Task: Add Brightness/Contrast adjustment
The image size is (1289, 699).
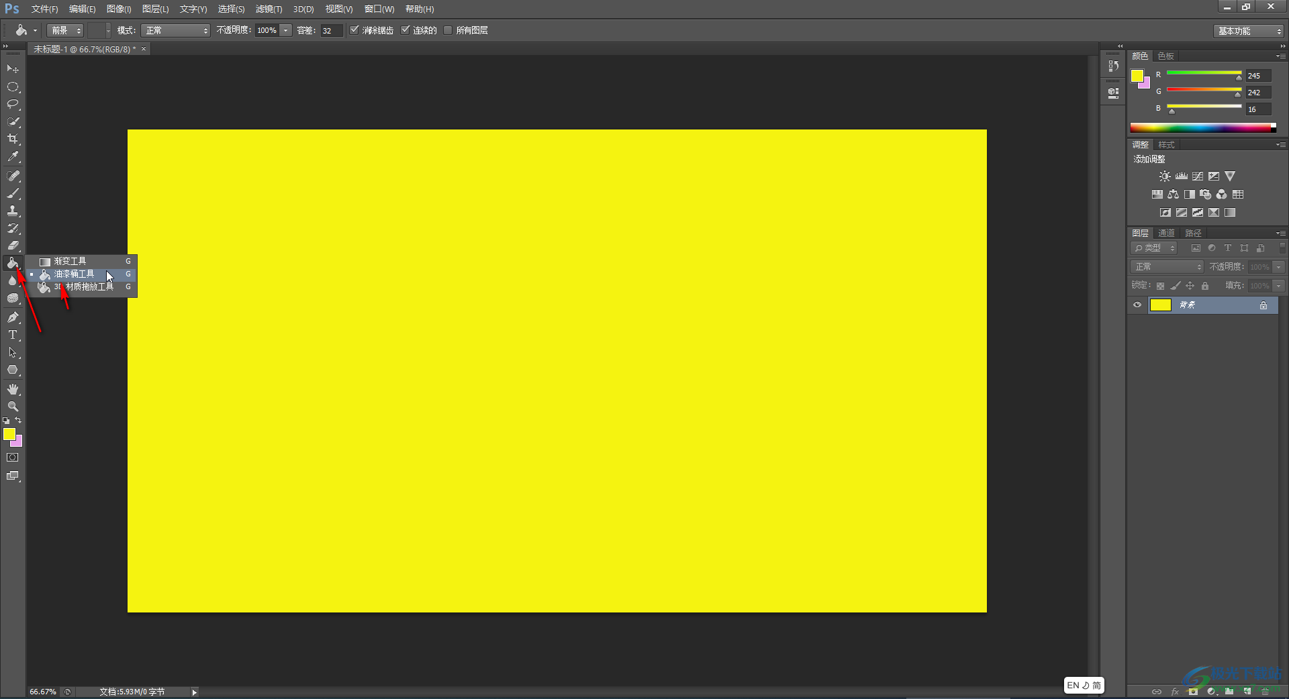Action: (1165, 176)
